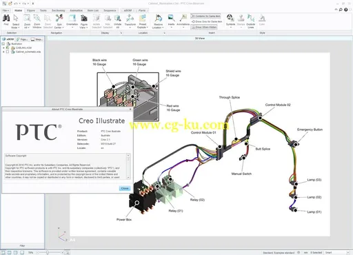
Task: Open the Steps panel tab
Action: [37, 39]
